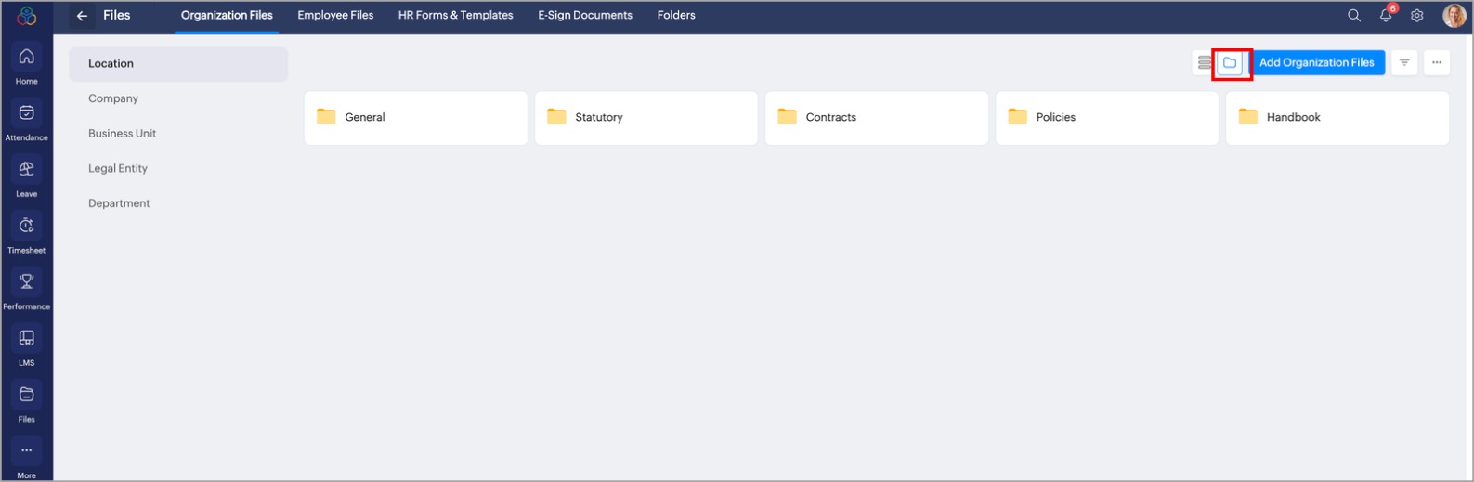View notifications via the bell icon
Viewport: 1474px width, 482px height.
pyautogui.click(x=1386, y=16)
